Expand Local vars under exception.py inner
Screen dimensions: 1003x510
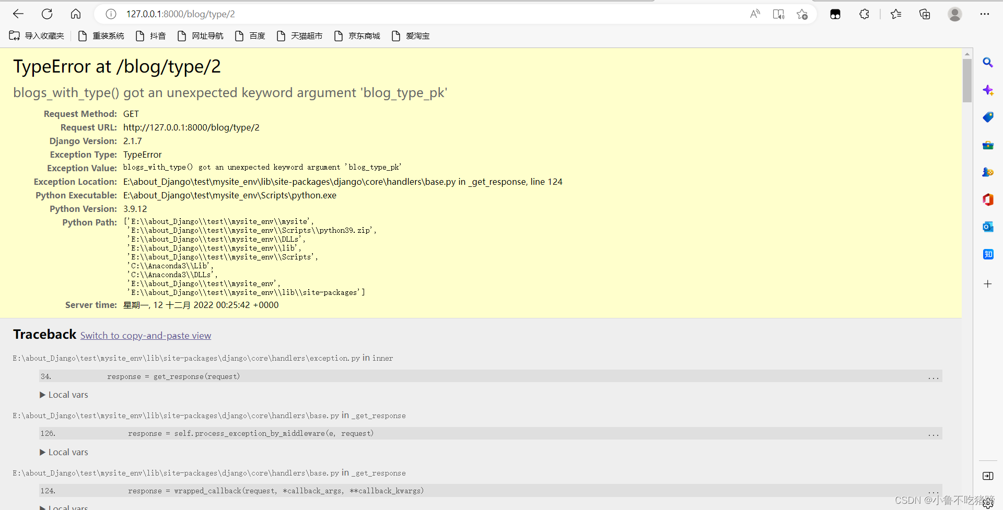64,395
